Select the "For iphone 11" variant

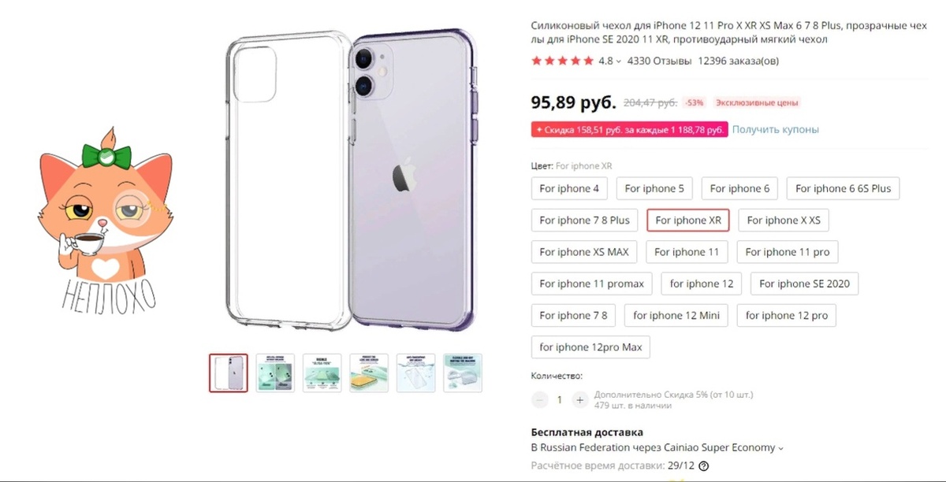(687, 251)
